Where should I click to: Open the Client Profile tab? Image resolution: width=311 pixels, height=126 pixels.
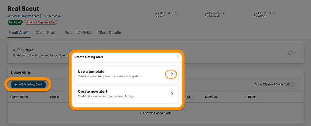(x=47, y=33)
